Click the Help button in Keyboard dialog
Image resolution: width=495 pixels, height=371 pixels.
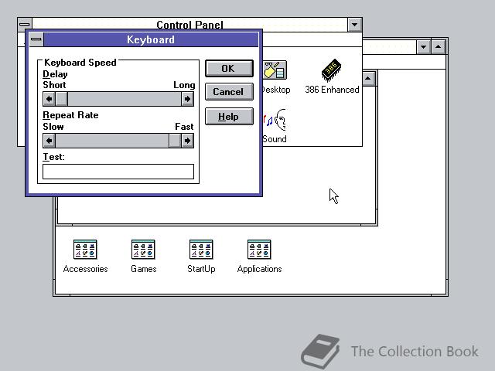229,117
